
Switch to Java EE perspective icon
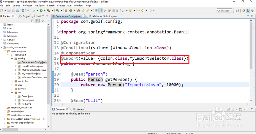coord(243,11)
